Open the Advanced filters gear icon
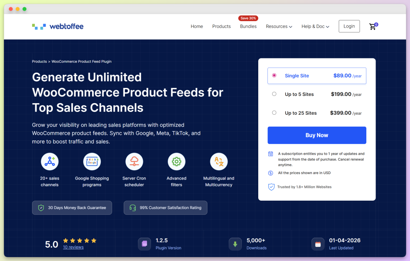This screenshot has height=261, width=410. click(x=176, y=161)
